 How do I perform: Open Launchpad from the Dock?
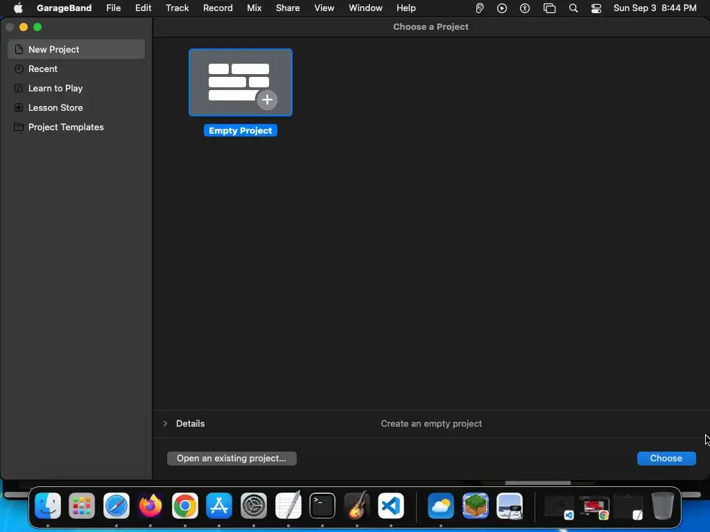point(82,506)
